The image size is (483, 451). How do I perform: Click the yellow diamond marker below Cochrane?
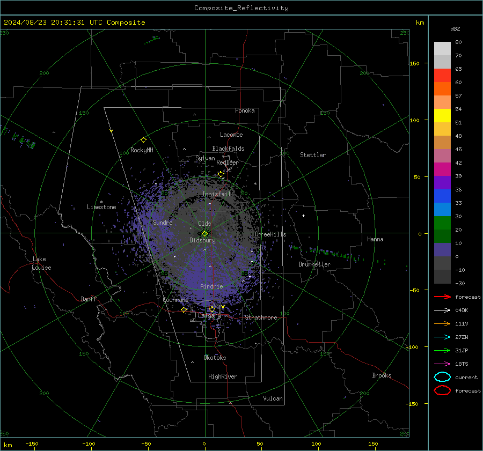[x=184, y=309]
